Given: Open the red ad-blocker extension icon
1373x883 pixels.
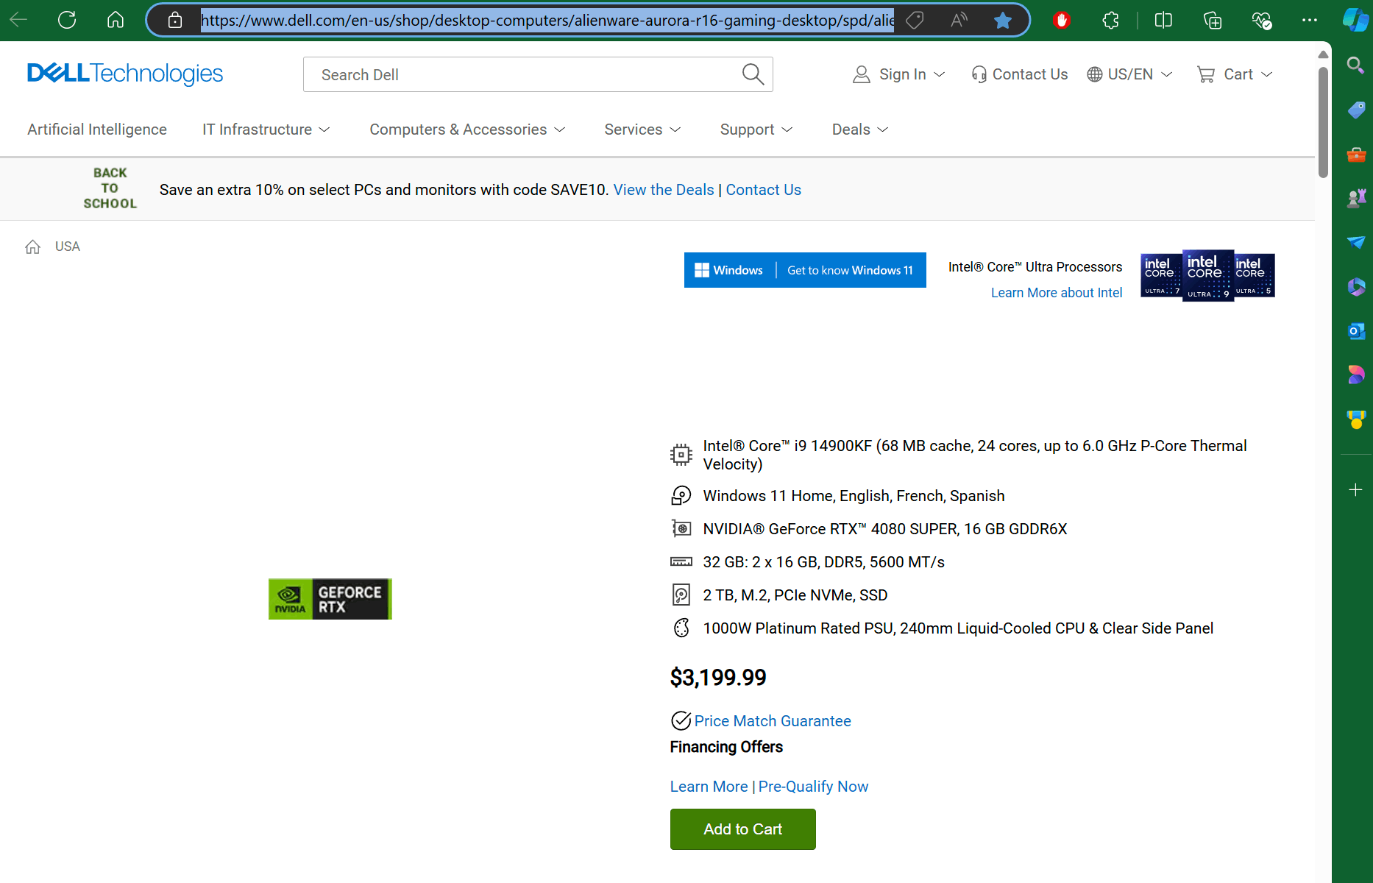Looking at the screenshot, I should coord(1061,20).
